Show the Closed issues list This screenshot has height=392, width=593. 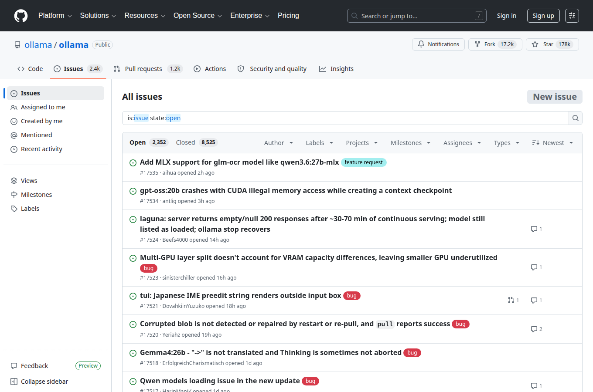pyautogui.click(x=196, y=142)
